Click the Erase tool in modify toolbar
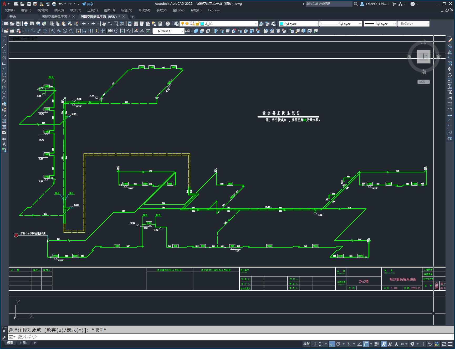 tap(450, 40)
